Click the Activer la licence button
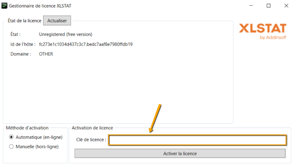 (180, 154)
